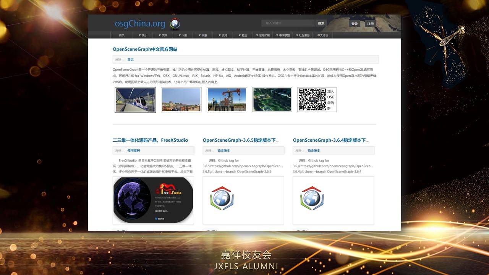Expand the 社区 dropdown menu
The image size is (489, 275).
click(243, 35)
